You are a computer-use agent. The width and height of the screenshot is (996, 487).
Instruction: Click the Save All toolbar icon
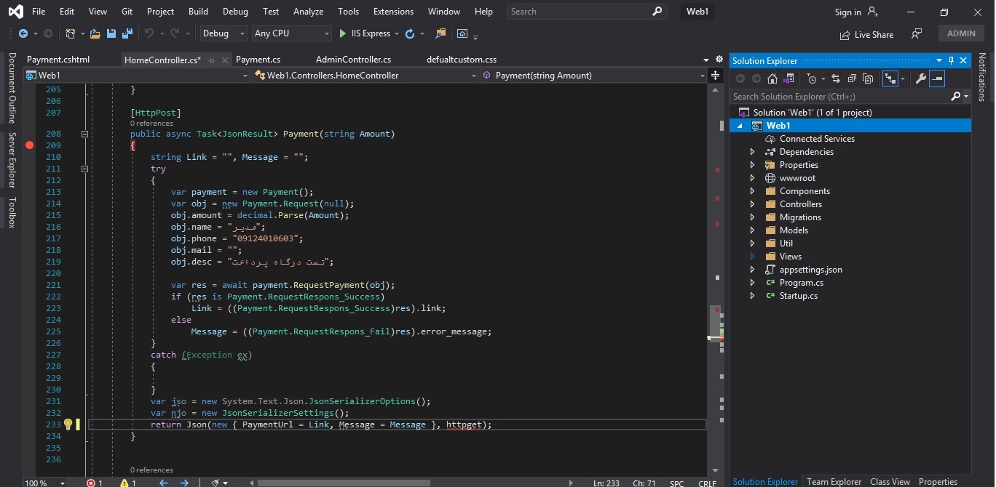(x=127, y=33)
